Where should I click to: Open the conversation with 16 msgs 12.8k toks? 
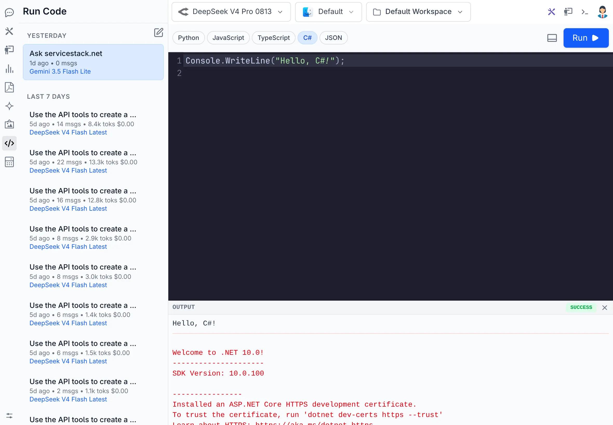tap(93, 200)
